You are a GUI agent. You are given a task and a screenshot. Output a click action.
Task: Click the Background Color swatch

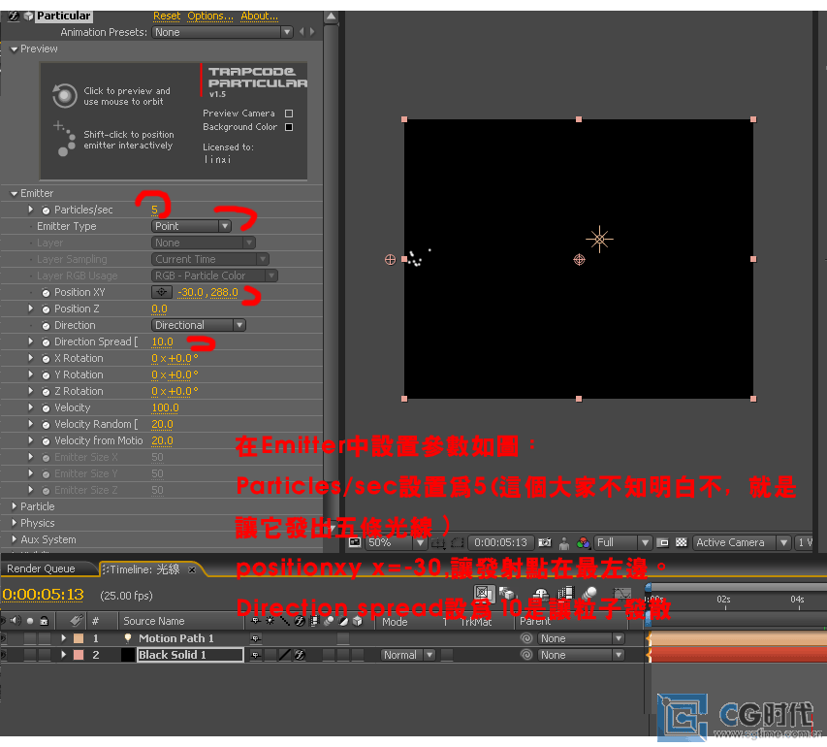point(289,127)
